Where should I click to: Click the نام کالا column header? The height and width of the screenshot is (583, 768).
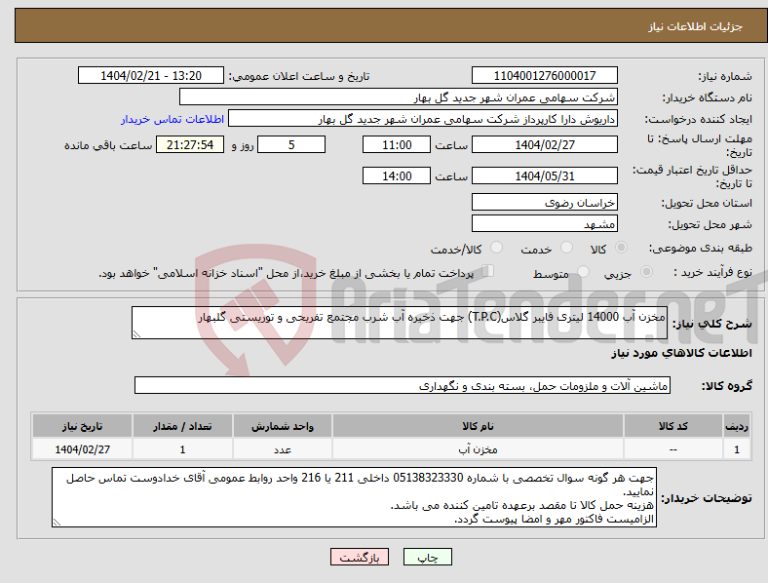click(x=478, y=426)
